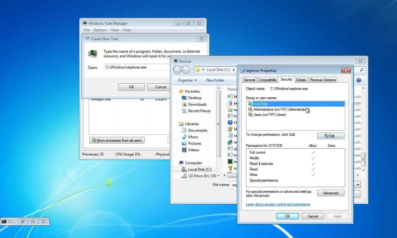The image size is (397, 238).
Task: Click Cancel in Create New Task dialog
Action: (159, 87)
